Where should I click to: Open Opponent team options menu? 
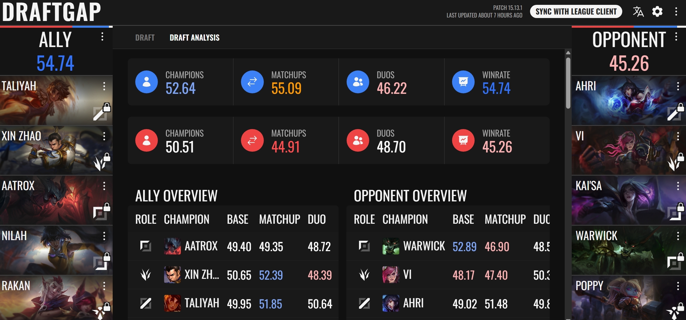point(676,37)
